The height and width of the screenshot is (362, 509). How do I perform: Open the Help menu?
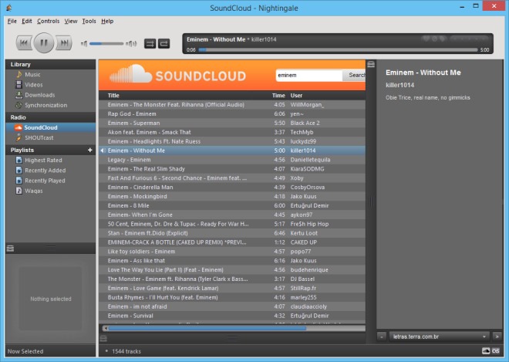(107, 21)
